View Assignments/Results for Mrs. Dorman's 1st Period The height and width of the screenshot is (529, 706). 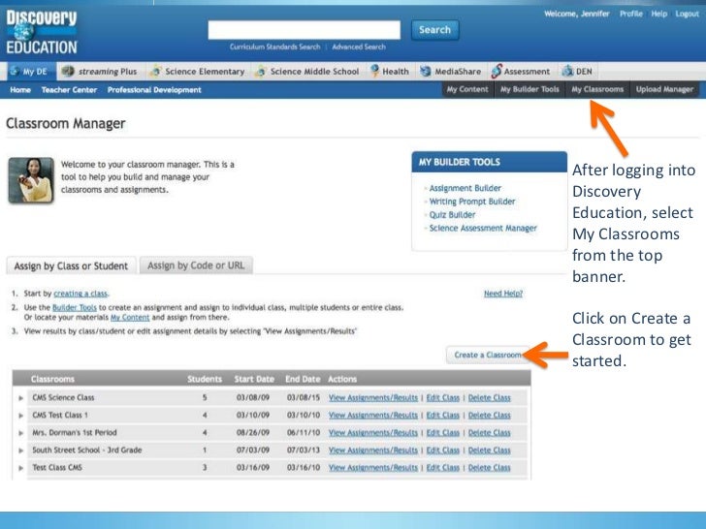372,433
